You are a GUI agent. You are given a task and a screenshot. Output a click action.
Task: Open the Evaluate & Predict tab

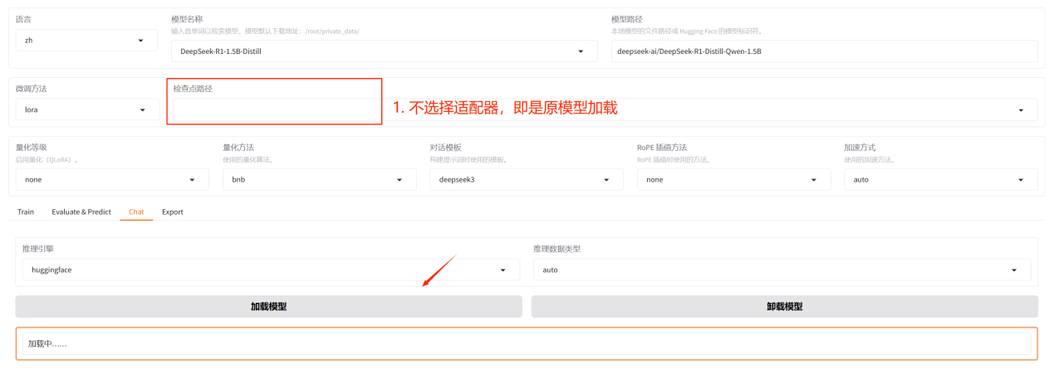point(81,212)
